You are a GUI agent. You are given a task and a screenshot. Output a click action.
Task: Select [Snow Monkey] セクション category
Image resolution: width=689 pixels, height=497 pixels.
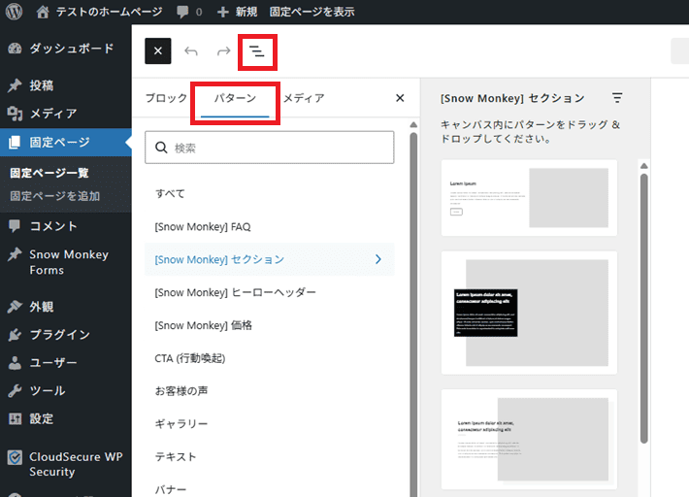coord(270,260)
